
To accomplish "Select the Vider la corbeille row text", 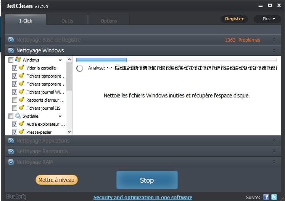I will tap(41, 68).
